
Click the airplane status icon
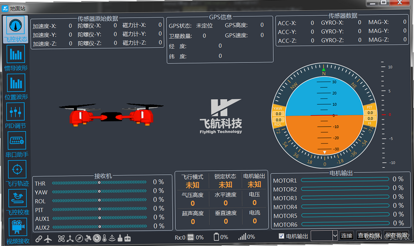coord(48,239)
